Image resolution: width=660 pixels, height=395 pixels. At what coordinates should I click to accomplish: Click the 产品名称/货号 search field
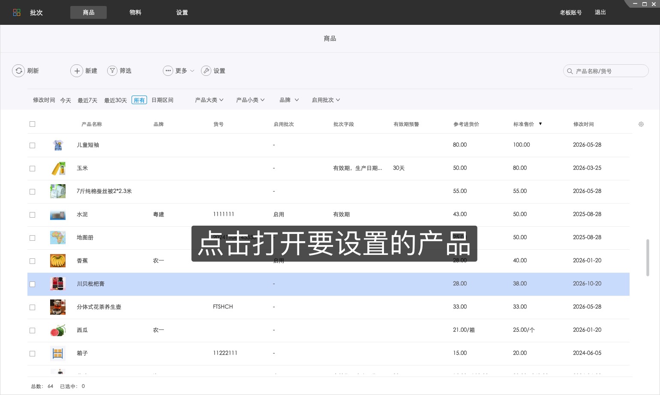tap(606, 71)
